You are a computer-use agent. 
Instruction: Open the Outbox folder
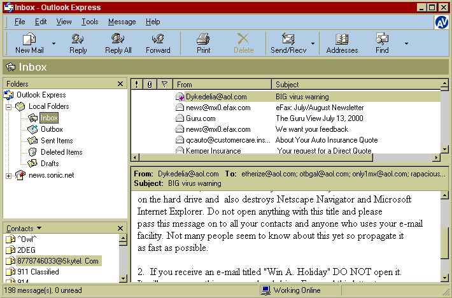click(52, 129)
